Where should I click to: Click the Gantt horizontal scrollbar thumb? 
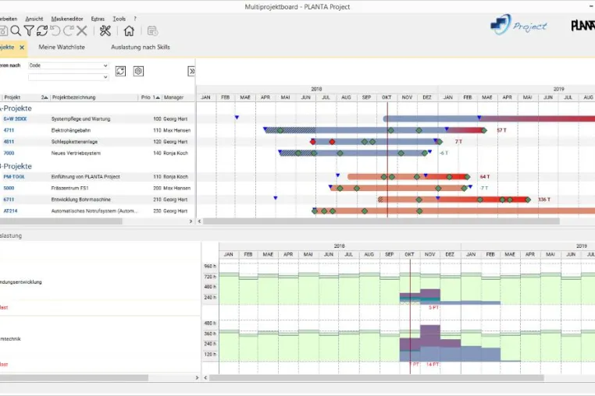[x=381, y=221]
